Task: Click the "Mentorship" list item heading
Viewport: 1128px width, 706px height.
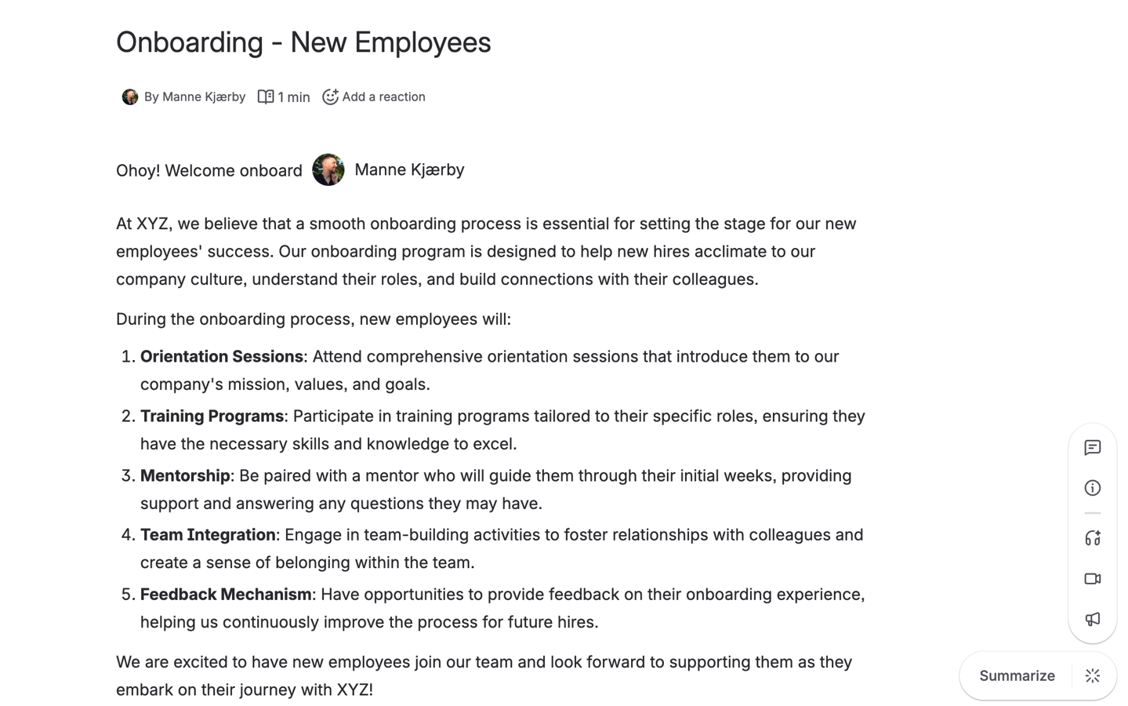Action: (185, 476)
